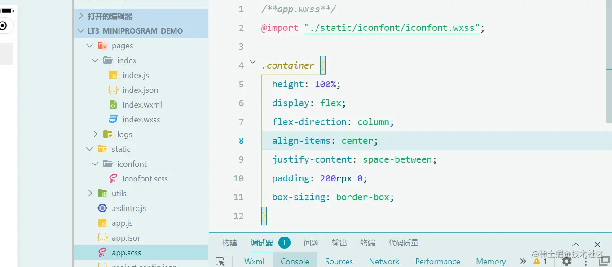Screen dimensions: 612x267
Task: Click the Sass icon beside iconfont.scss
Action: tap(113, 179)
